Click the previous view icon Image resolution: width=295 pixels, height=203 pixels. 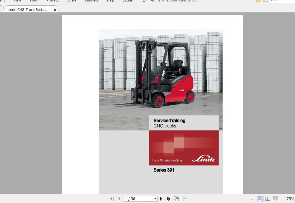[176, 199]
